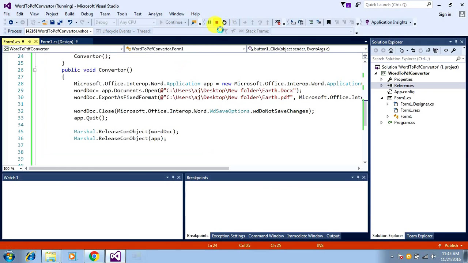The width and height of the screenshot is (468, 263).
Task: Toggle auto-hide pin on Watch 1 panel
Action: [x=173, y=178]
